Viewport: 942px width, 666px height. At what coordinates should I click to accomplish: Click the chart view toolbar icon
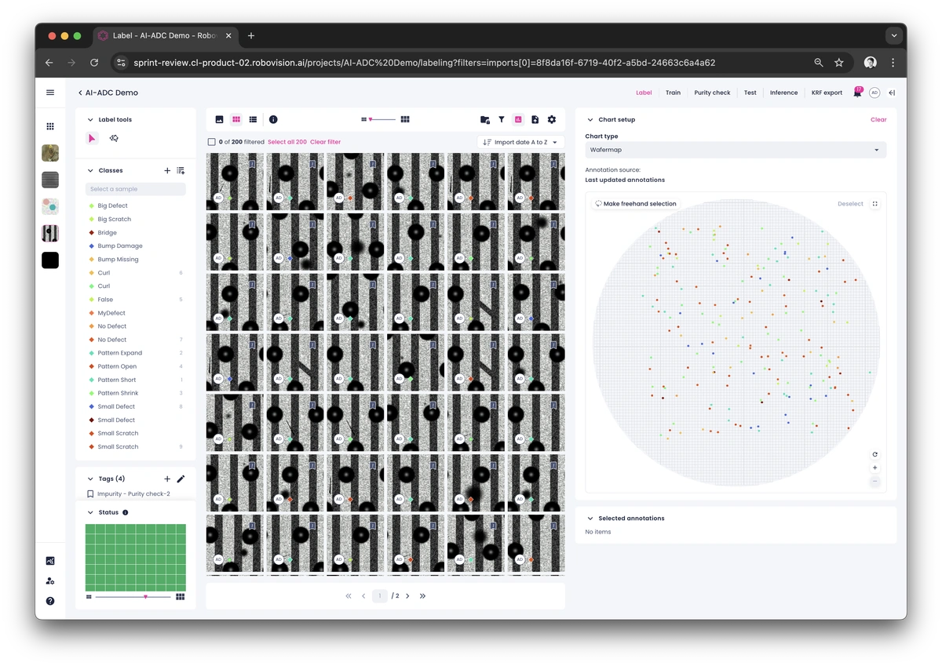click(x=518, y=119)
